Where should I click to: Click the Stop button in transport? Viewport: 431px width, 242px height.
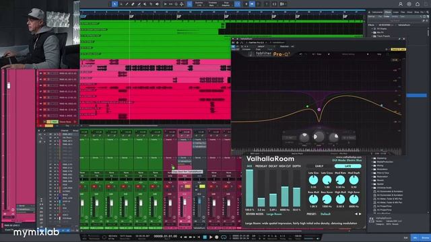205,237
